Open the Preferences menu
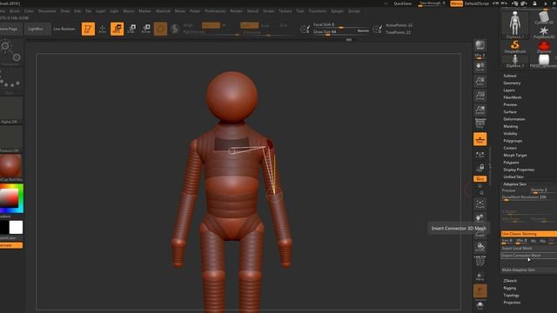 point(215,11)
